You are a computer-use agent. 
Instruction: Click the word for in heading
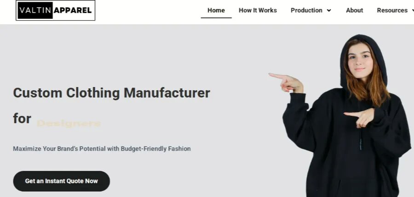pyautogui.click(x=22, y=118)
